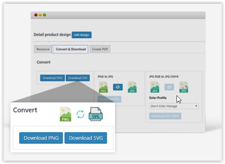225x164 pixels.
Task: Click the PNG file icon in PNG to JPG
Action: [103, 87]
